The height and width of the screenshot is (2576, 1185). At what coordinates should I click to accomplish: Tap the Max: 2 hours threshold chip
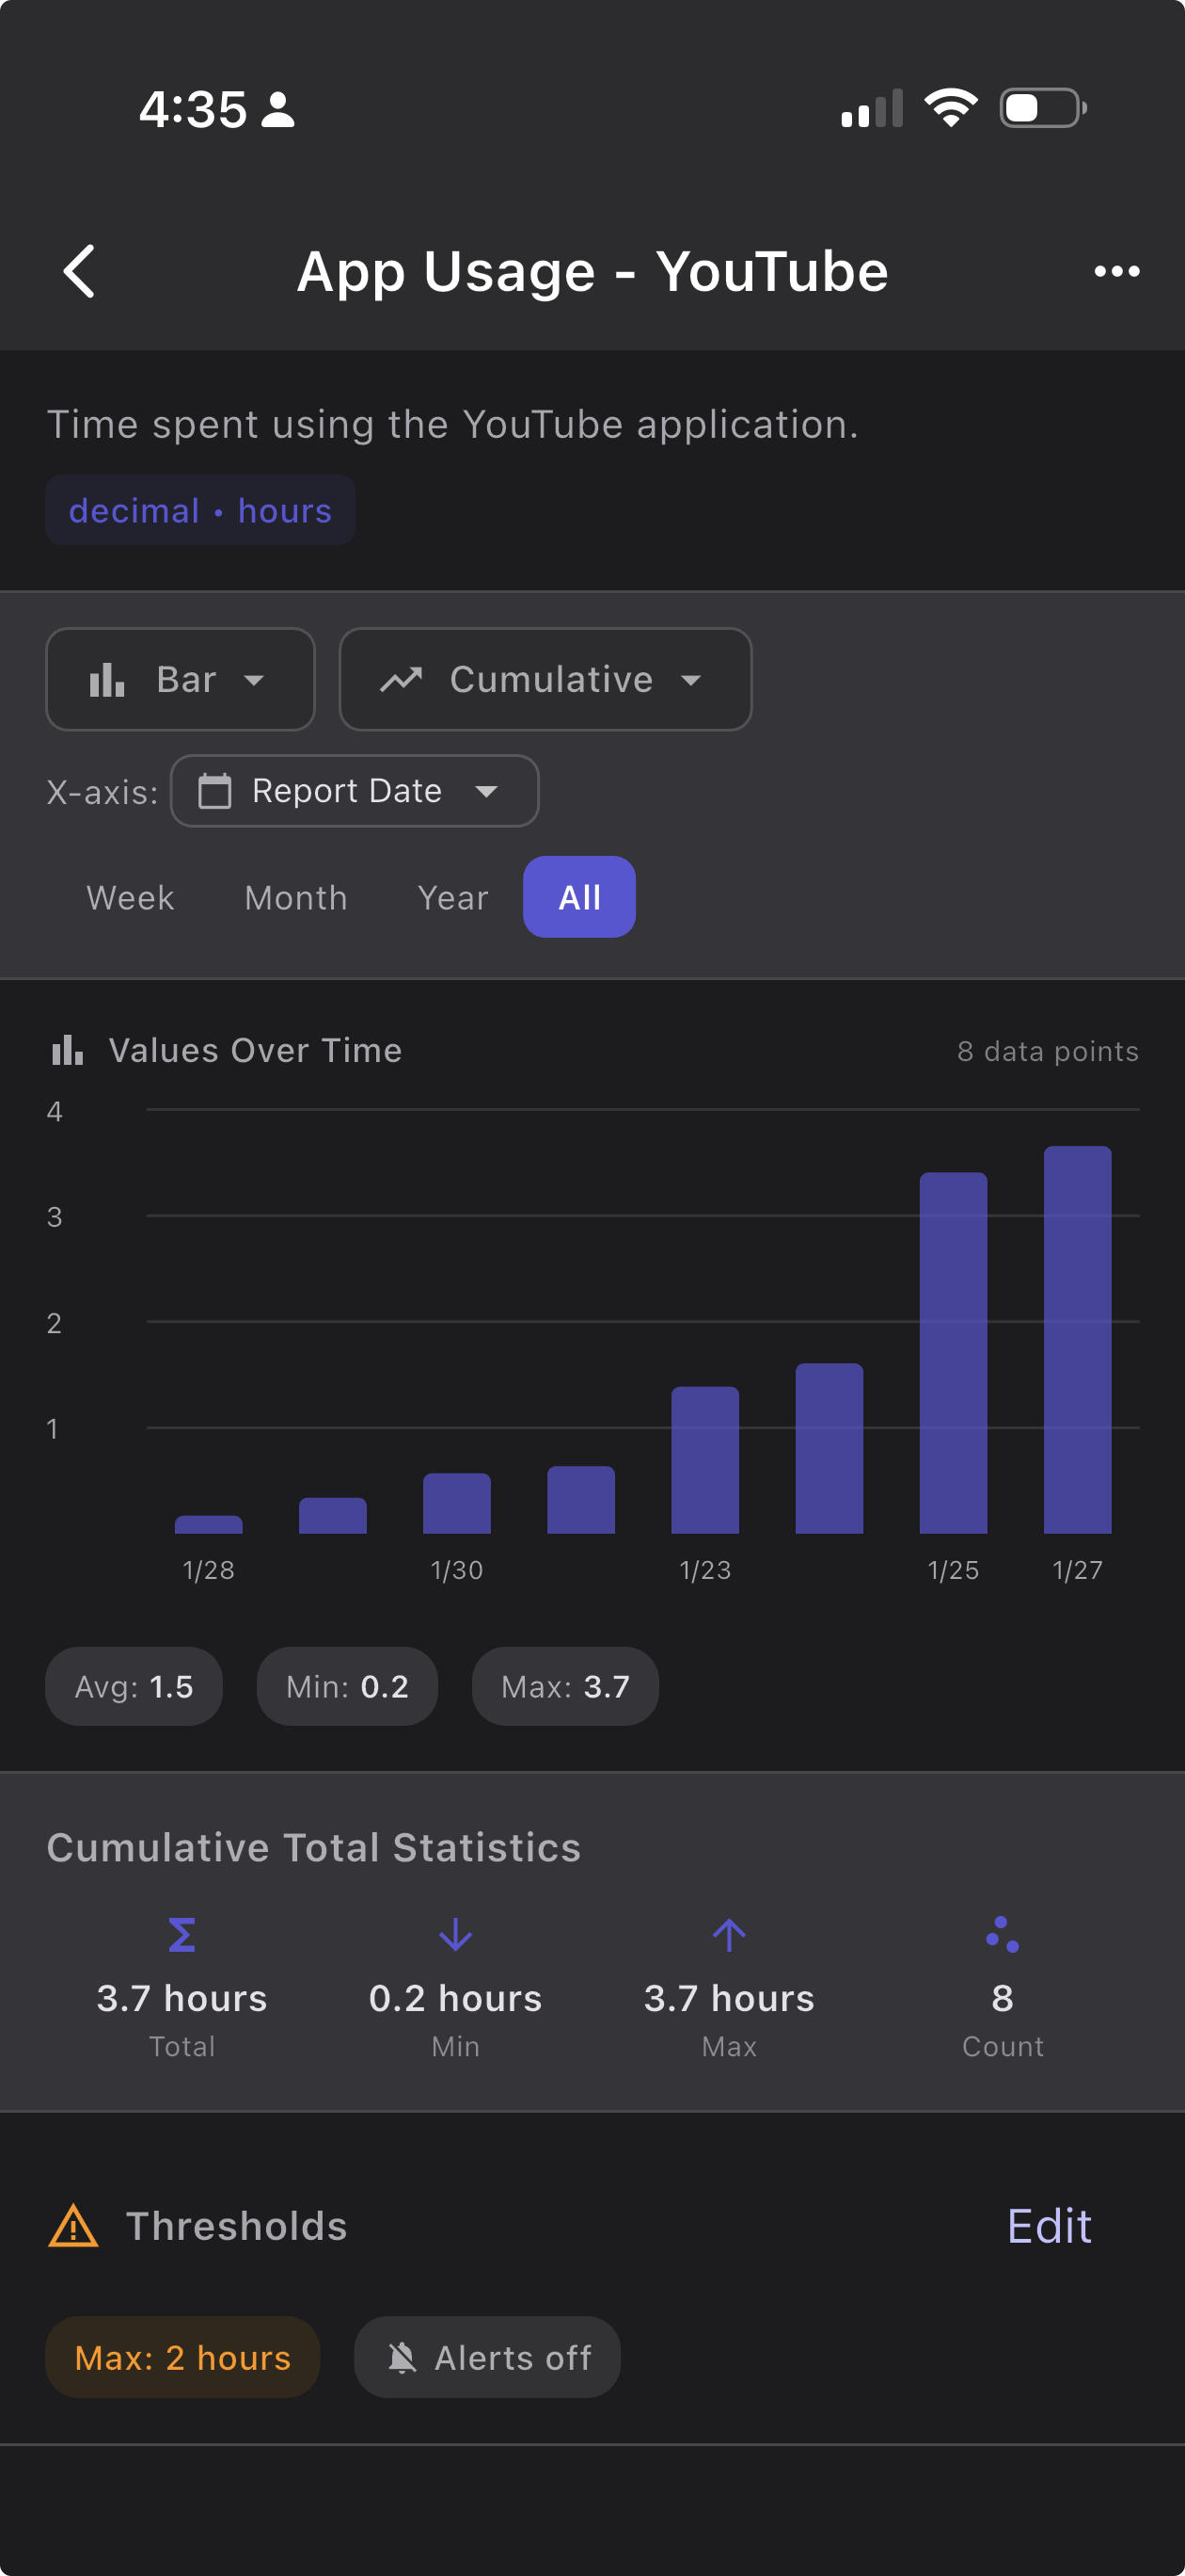coord(182,2357)
